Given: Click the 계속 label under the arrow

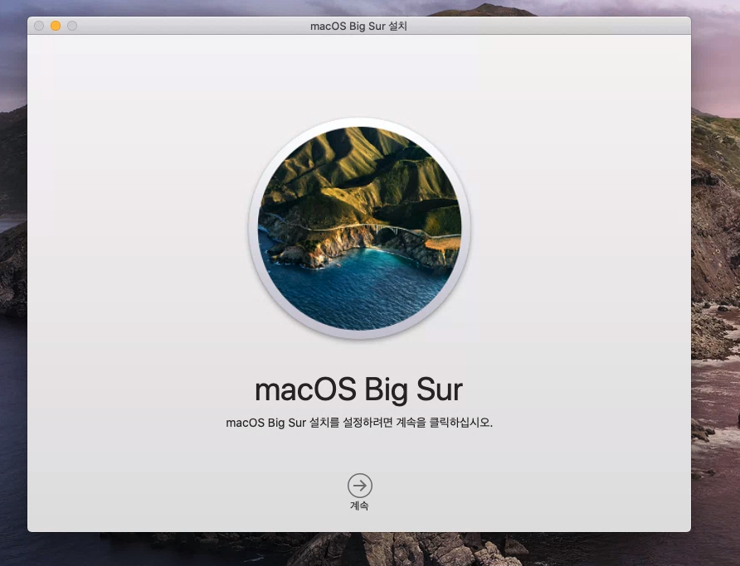Looking at the screenshot, I should [x=359, y=506].
